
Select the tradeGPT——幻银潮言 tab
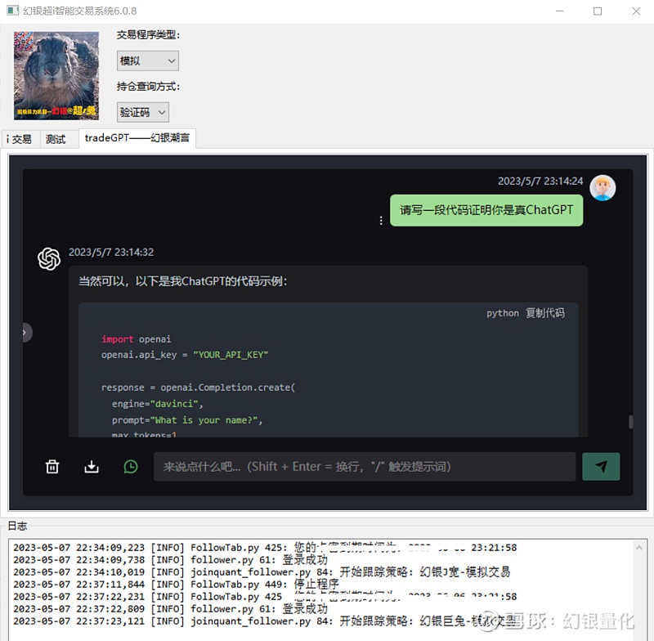[x=137, y=138]
